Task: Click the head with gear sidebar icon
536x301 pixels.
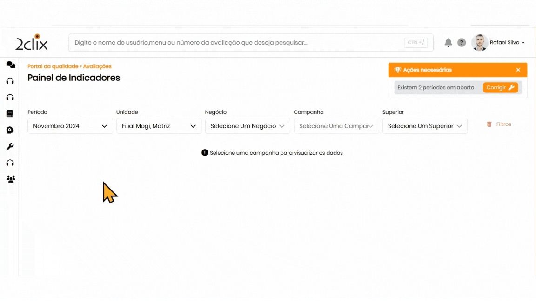Action: pos(10,130)
